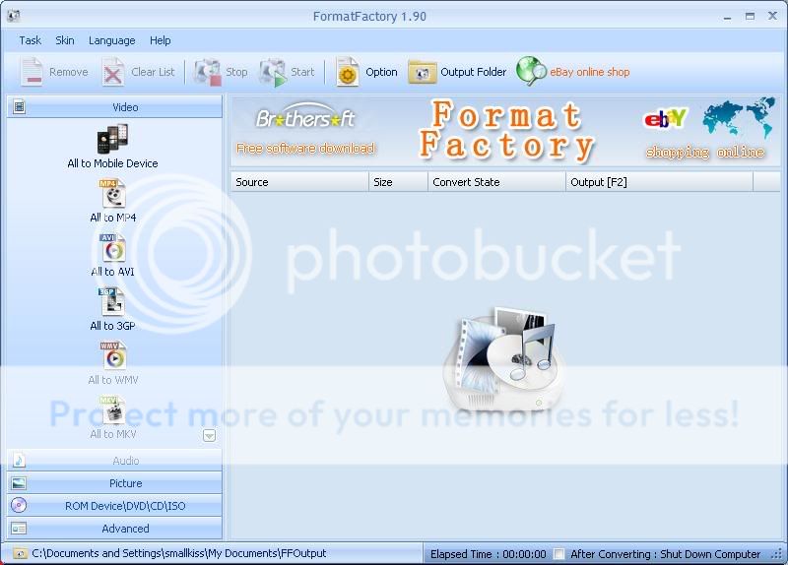Image resolution: width=788 pixels, height=565 pixels.
Task: Click the eBay online shop globe icon
Action: pos(531,70)
